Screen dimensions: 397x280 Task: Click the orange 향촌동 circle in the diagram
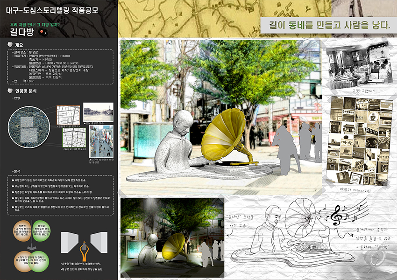coord(22,231)
